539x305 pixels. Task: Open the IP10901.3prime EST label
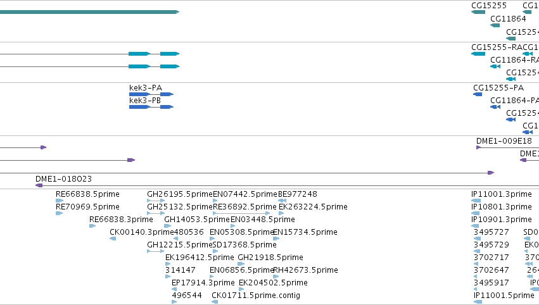[x=502, y=220]
